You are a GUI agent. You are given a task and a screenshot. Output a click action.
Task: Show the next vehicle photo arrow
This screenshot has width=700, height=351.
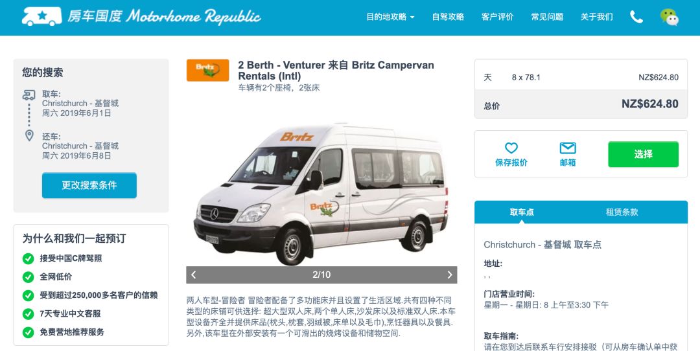click(450, 275)
